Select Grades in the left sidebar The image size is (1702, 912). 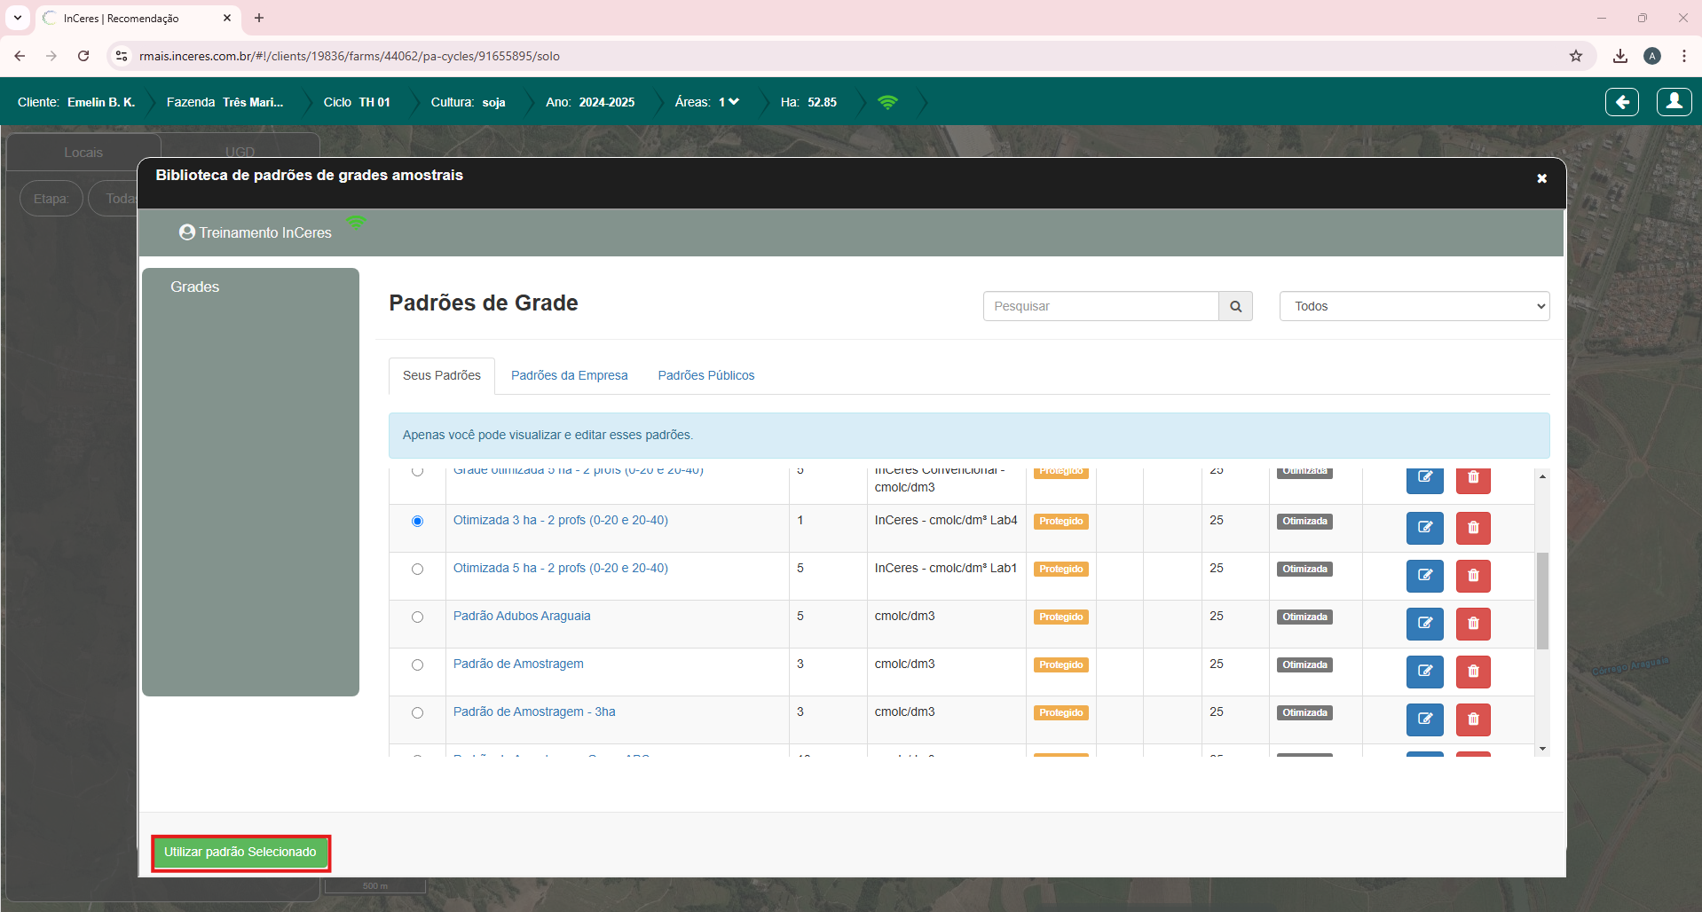pyautogui.click(x=194, y=287)
